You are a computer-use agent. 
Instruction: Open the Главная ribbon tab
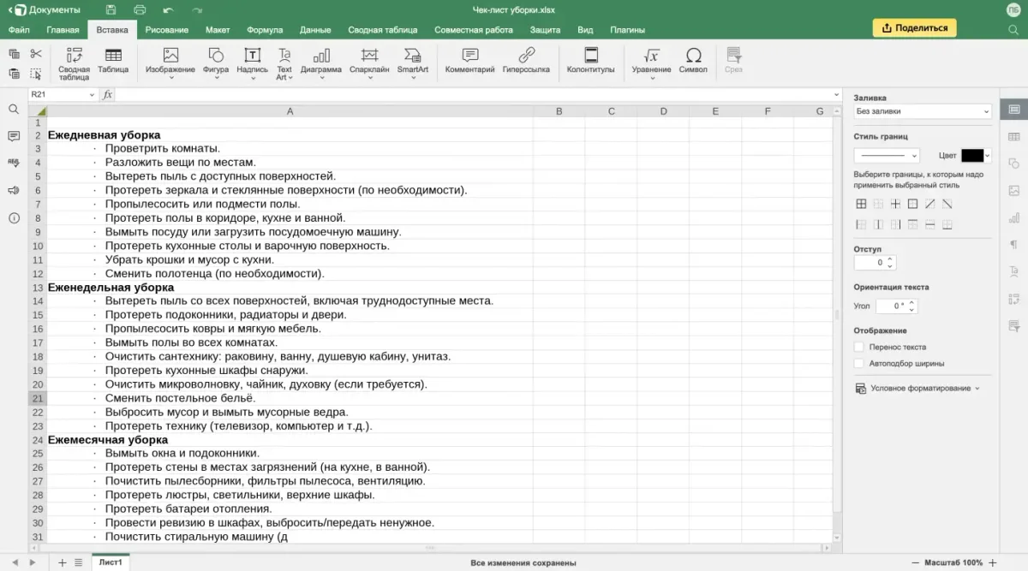click(x=63, y=30)
